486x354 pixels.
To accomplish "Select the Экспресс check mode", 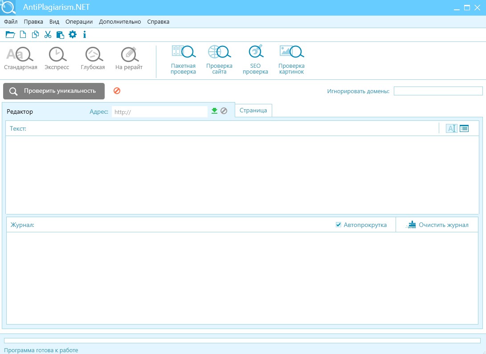I will click(x=57, y=59).
